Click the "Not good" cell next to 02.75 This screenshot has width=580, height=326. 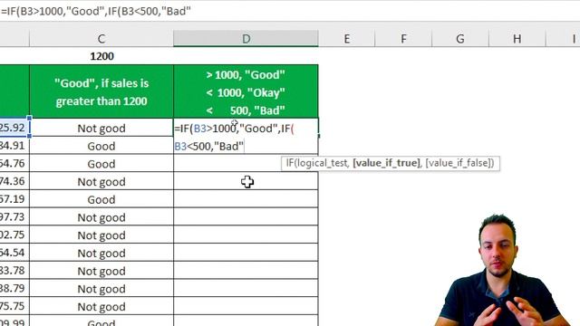coord(101,235)
